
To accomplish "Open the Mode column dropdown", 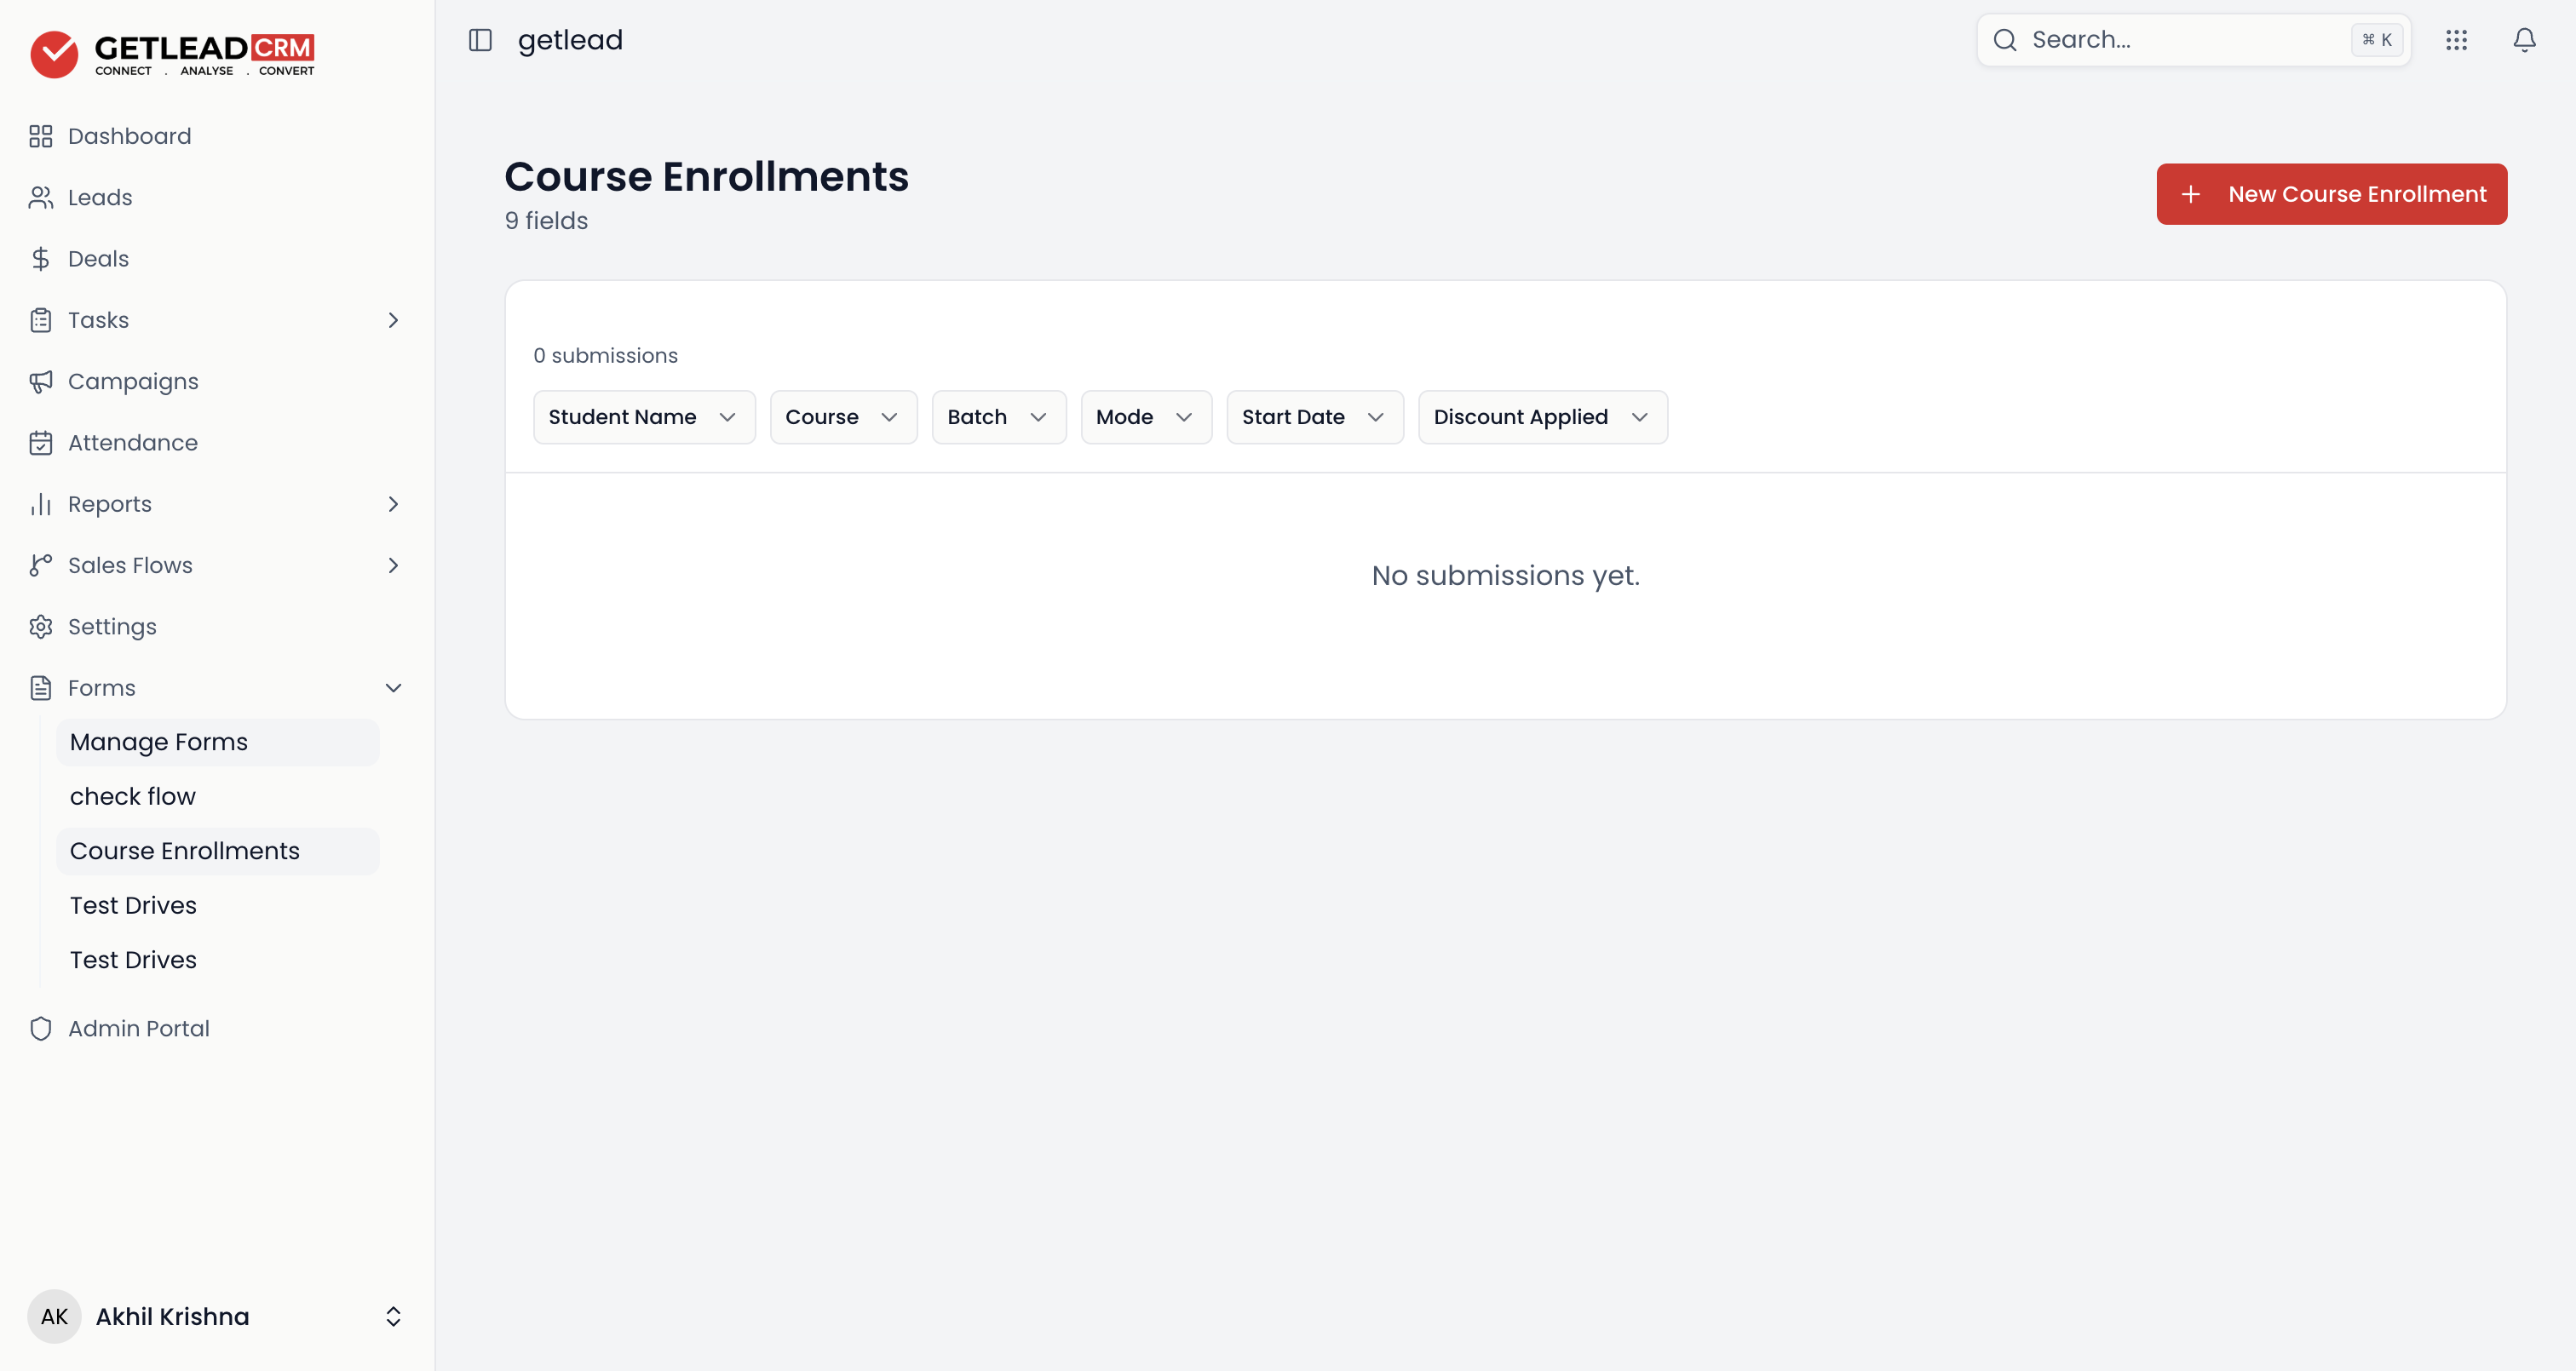I will click(x=1146, y=417).
